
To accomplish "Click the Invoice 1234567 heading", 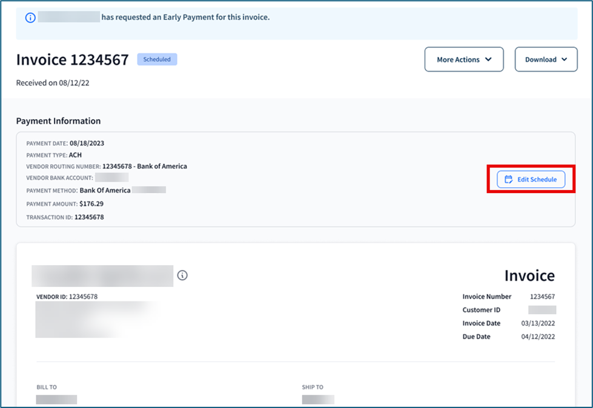I will coord(73,60).
